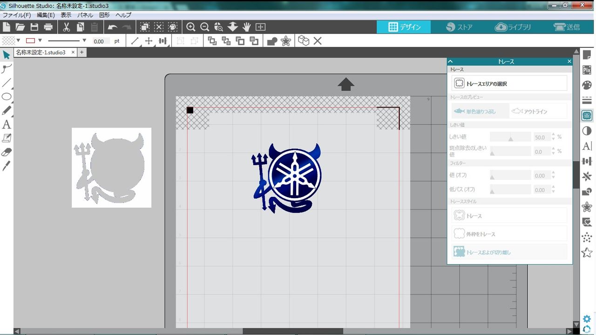
Task: Collapse the Trace panel with the chevron
Action: point(450,61)
